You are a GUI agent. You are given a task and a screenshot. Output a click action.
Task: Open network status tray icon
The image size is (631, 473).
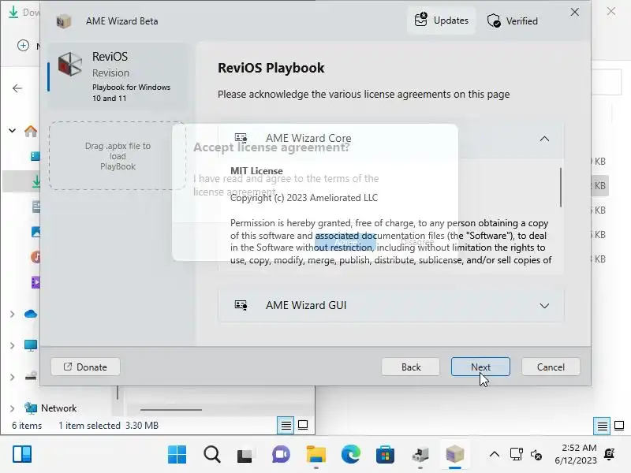point(516,455)
